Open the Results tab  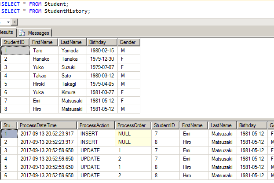(x=7, y=32)
